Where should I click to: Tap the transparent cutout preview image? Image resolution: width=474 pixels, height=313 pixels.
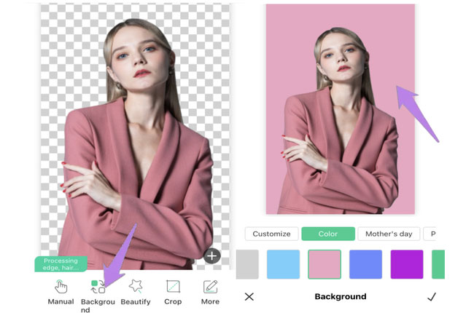click(135, 136)
